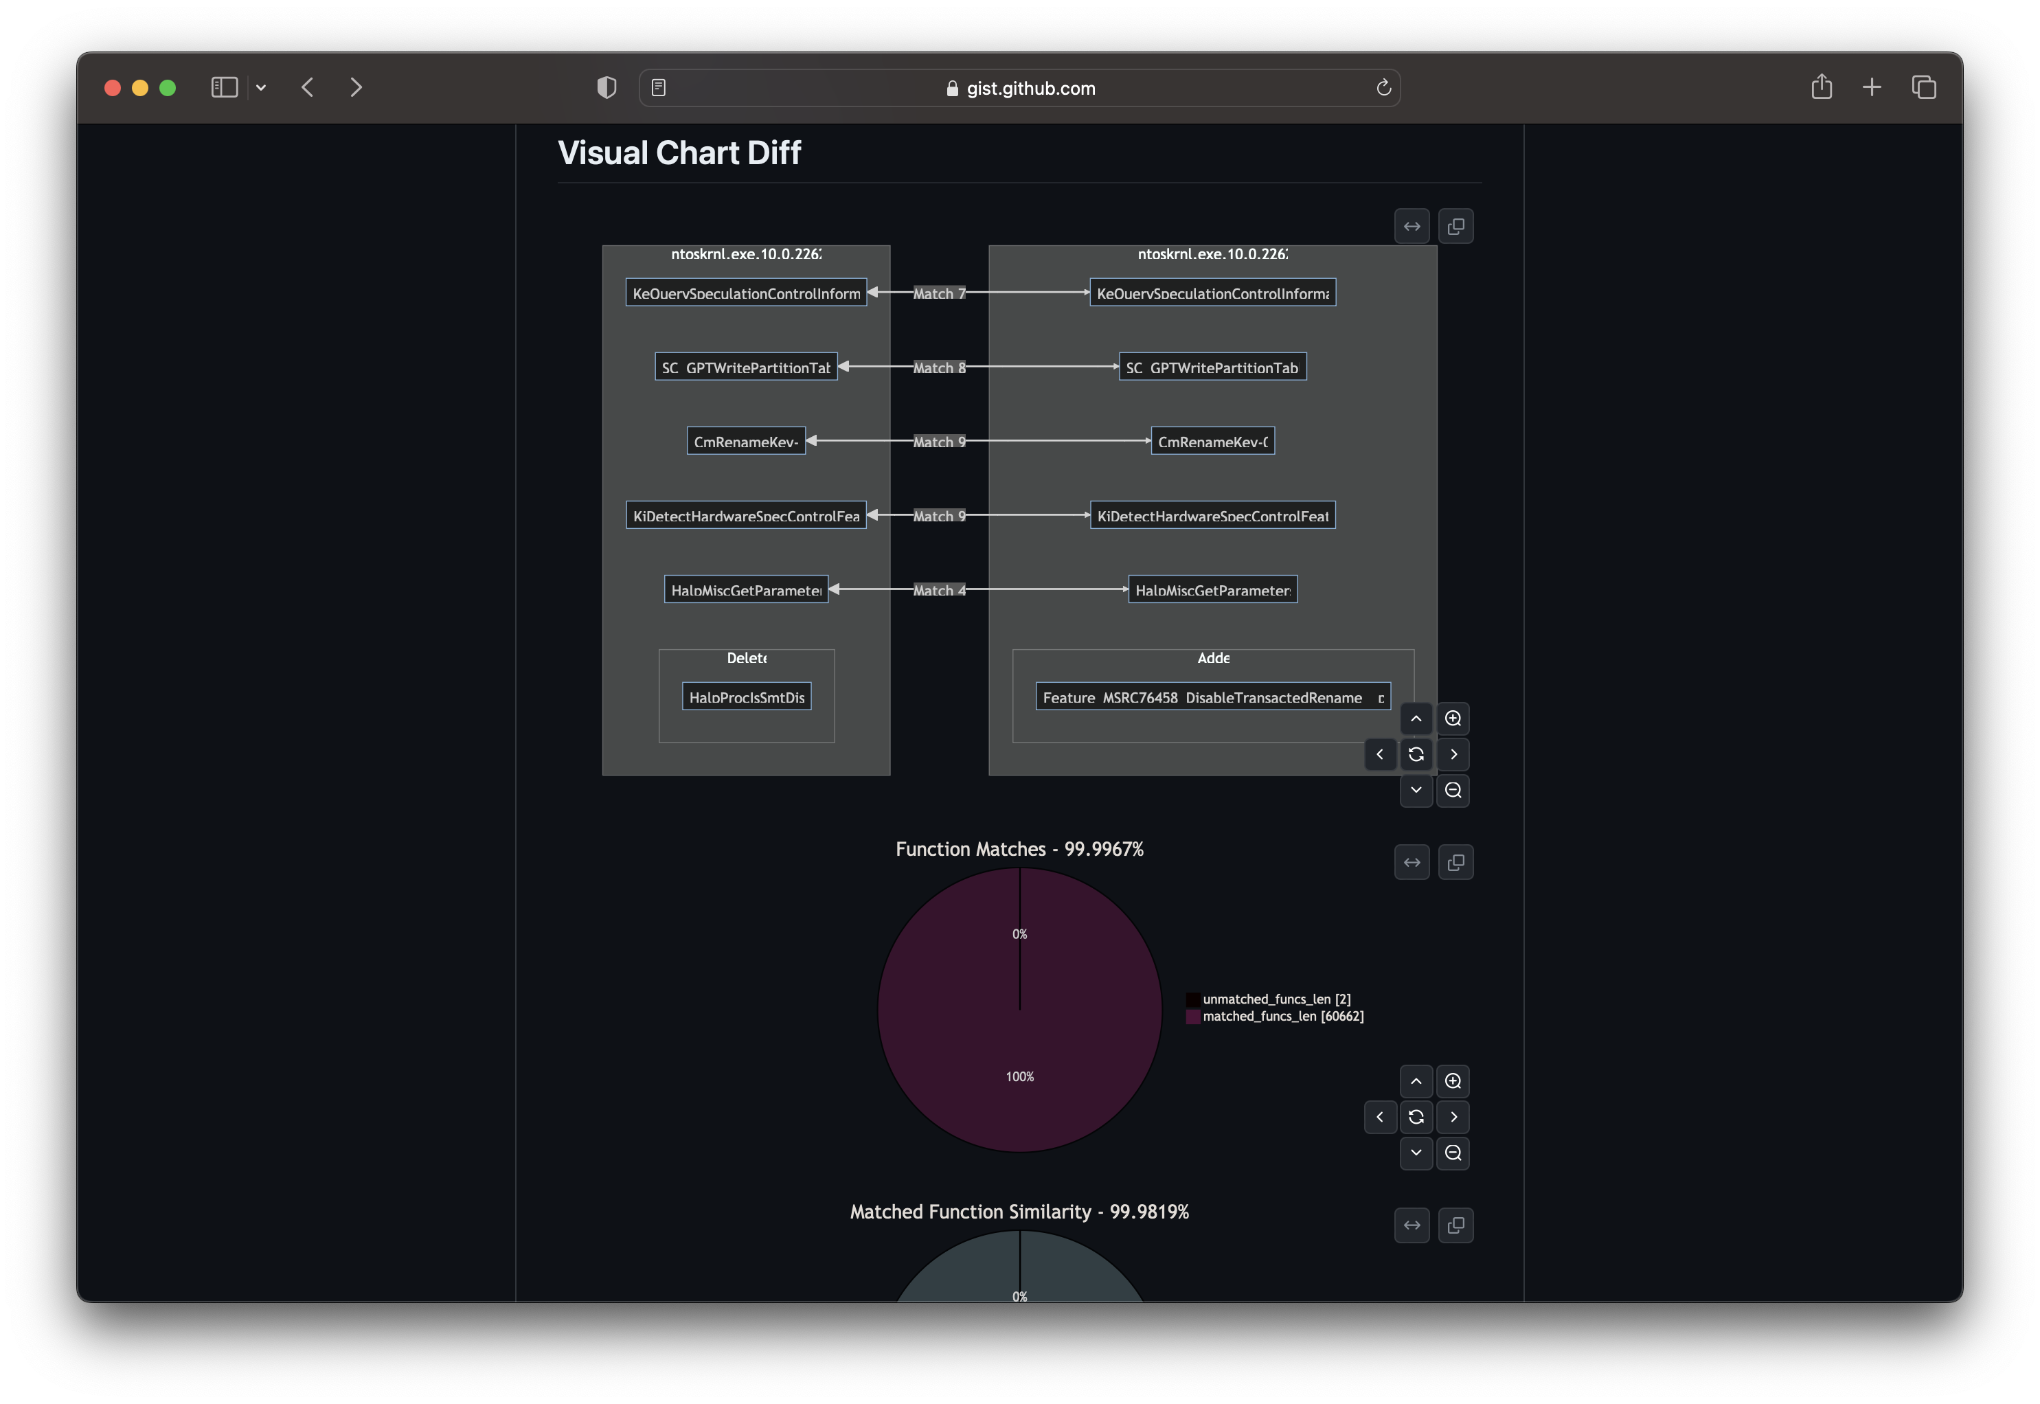Screen dimensions: 2040x1404
Task: Copy the Matched Function Similarity chart
Action: (1455, 1225)
